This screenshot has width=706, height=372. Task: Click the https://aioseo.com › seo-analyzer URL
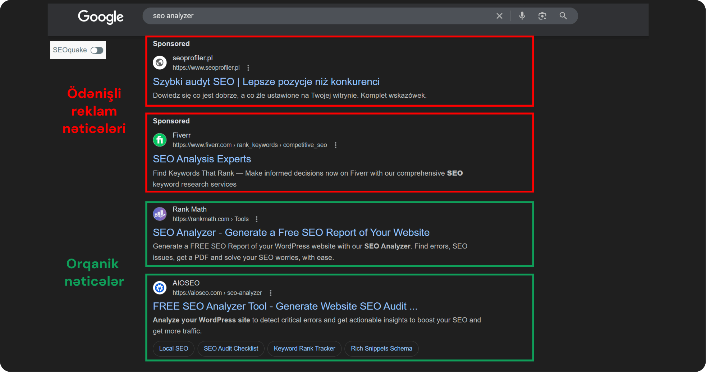point(217,293)
